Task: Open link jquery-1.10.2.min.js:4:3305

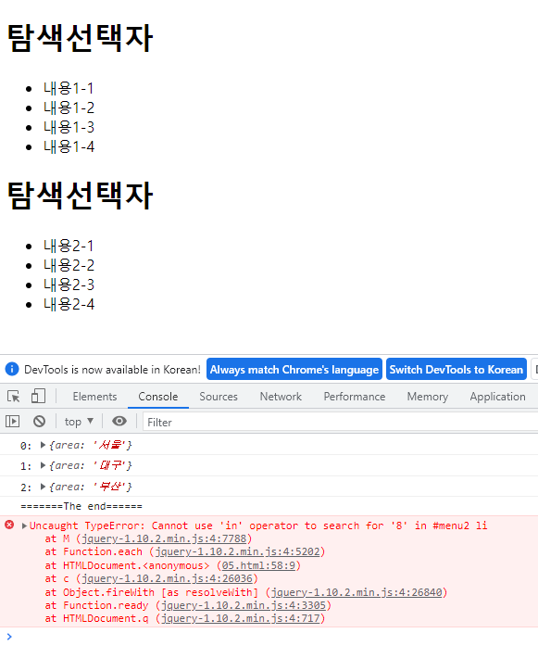Action: (244, 605)
